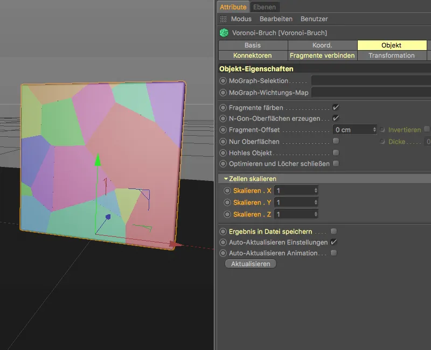The height and width of the screenshot is (350, 431).
Task: Select the Objekt tab
Action: click(x=392, y=45)
